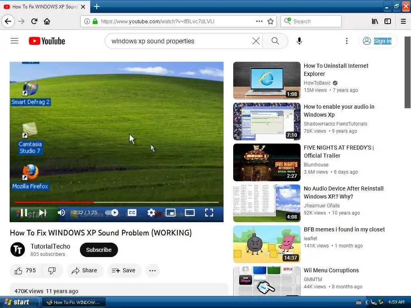Open How To Uninstall Internet Explorer thumbnail
This screenshot has width=411, height=308.
coord(267,80)
